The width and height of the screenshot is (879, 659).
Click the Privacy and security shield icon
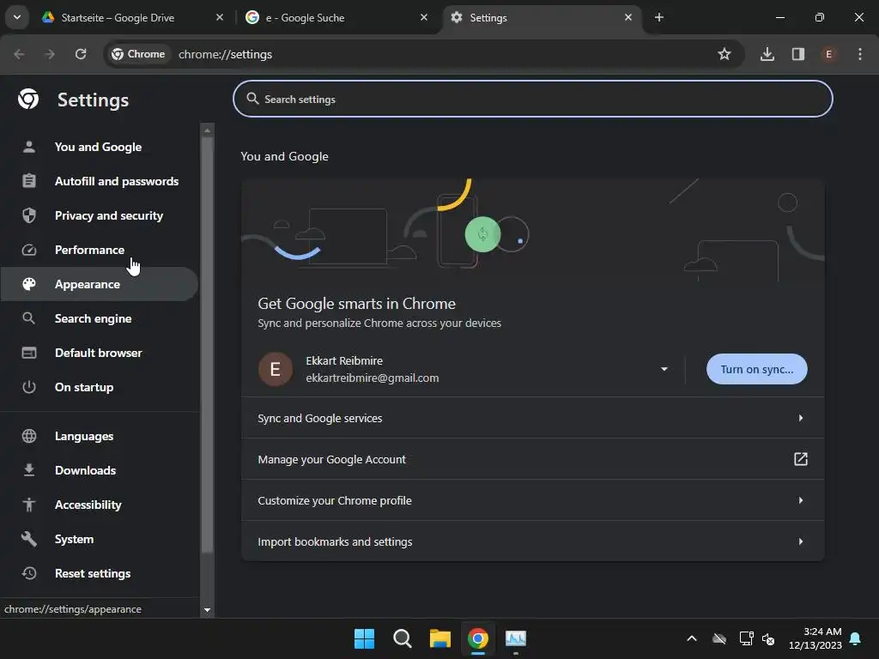28,215
